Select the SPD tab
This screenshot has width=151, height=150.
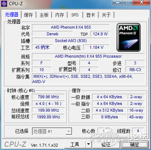(x=75, y=15)
